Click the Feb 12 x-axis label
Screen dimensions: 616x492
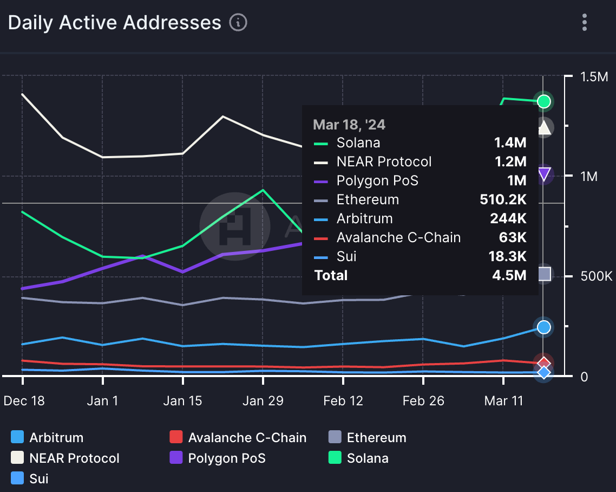coord(343,401)
